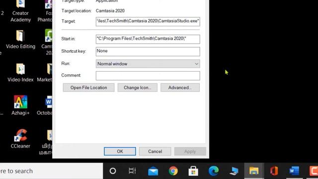Image resolution: width=318 pixels, height=179 pixels.
Task: Click the Shortcut key field
Action: [x=148, y=52]
